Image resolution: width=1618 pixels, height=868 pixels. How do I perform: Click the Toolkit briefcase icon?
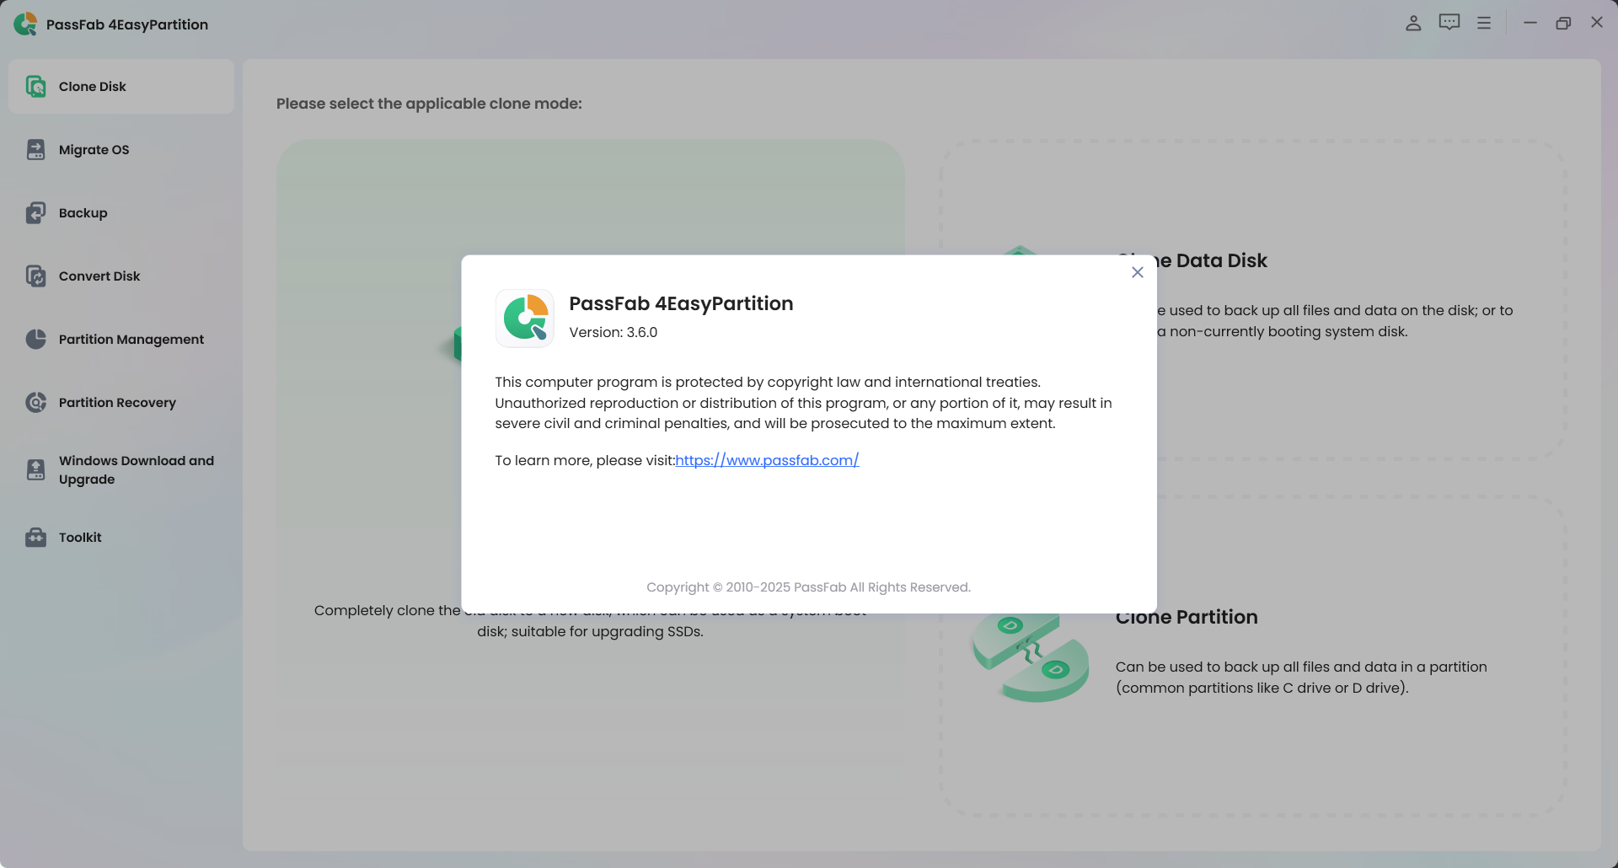click(x=35, y=537)
